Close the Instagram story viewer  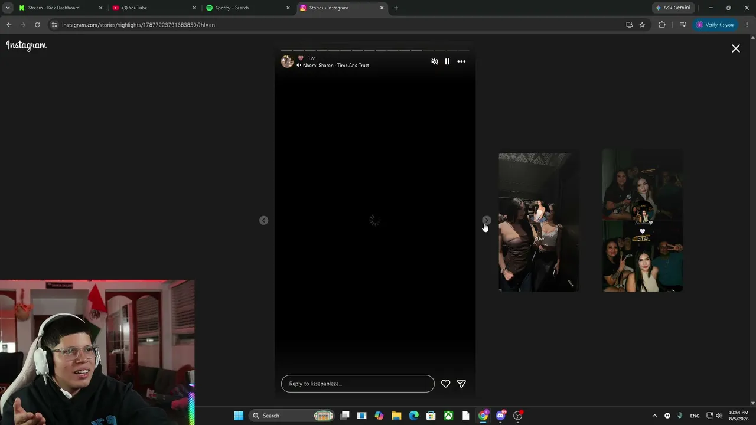coord(735,48)
